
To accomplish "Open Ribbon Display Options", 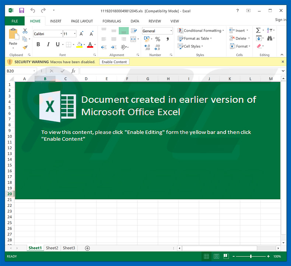I will 248,11.
